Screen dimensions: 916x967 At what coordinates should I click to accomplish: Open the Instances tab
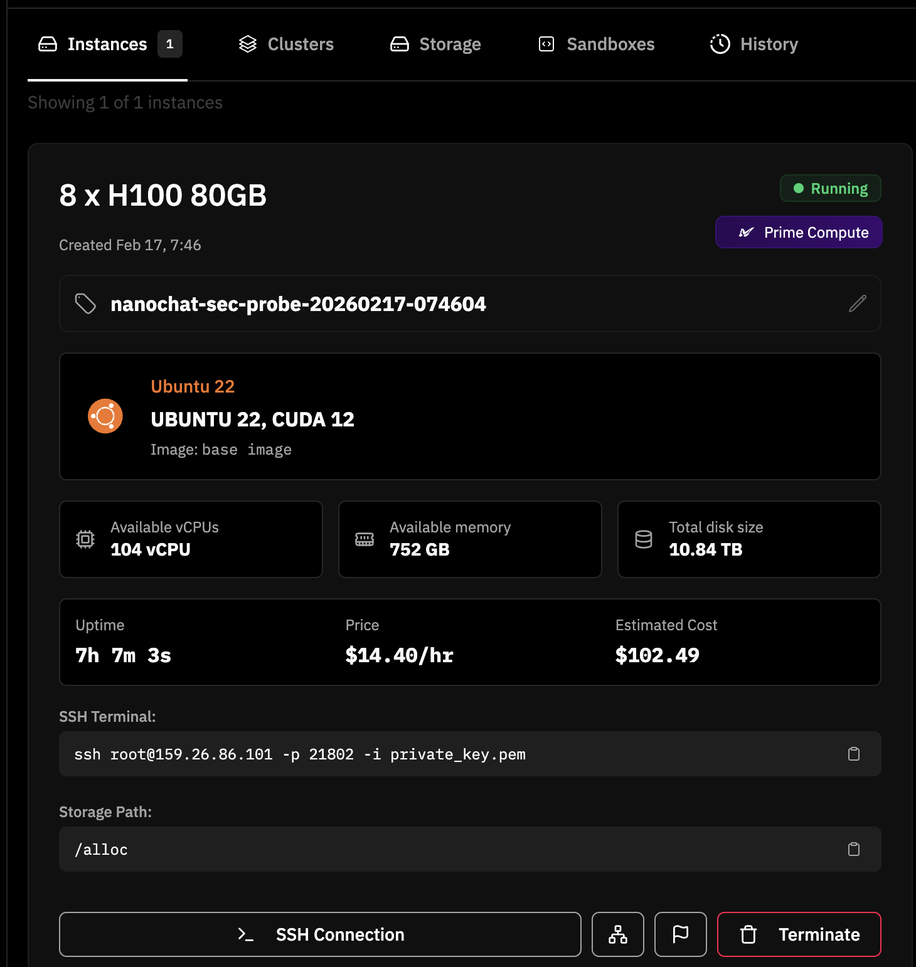tap(107, 45)
